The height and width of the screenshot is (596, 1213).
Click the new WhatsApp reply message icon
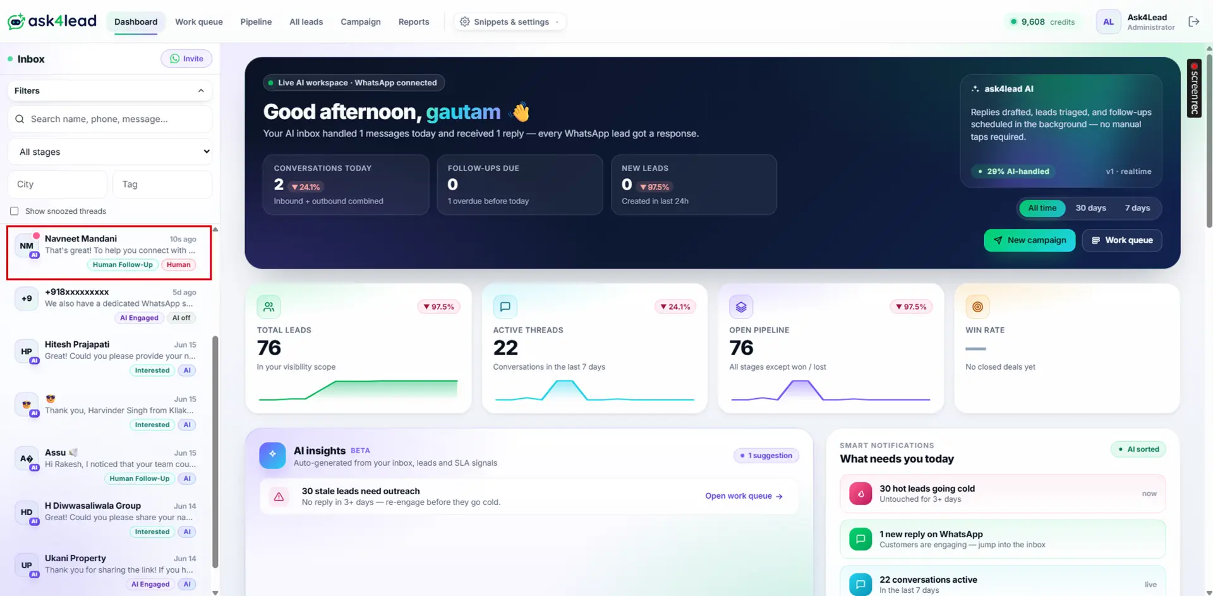(x=860, y=539)
